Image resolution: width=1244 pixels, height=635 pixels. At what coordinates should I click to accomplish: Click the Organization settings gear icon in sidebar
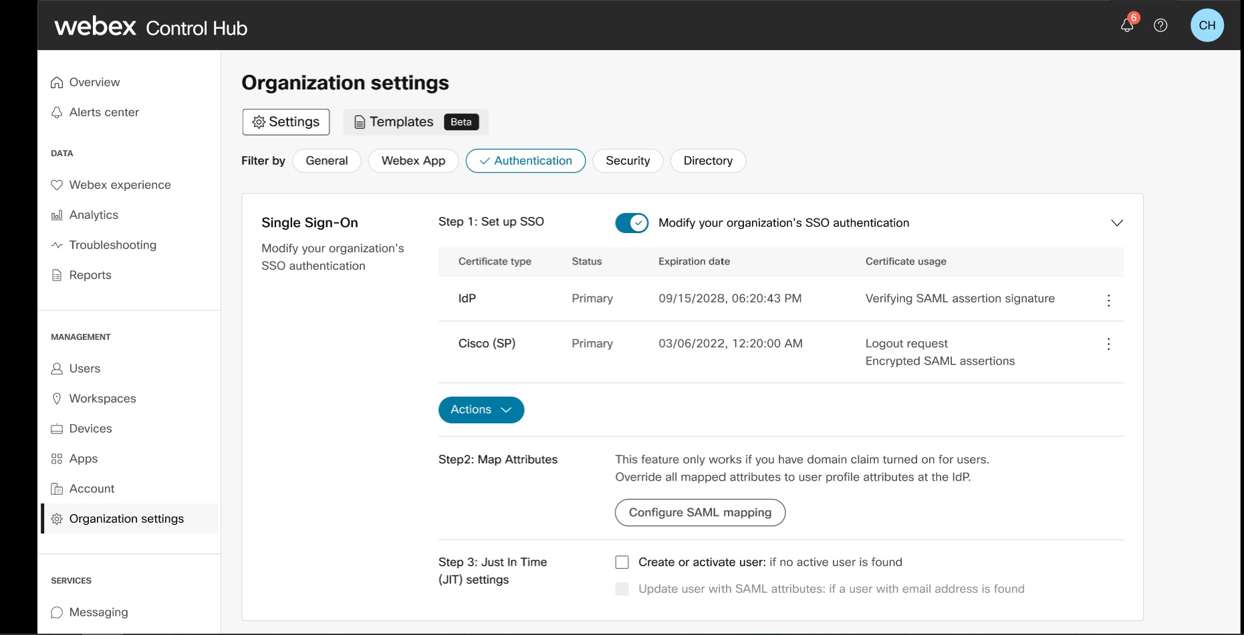[57, 519]
